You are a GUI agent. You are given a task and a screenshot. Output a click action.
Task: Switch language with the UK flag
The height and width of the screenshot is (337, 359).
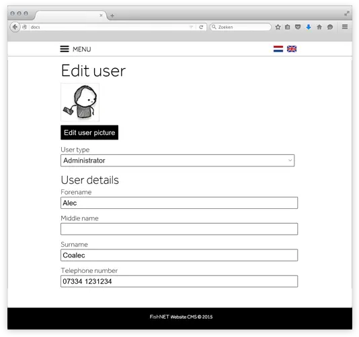coord(292,49)
